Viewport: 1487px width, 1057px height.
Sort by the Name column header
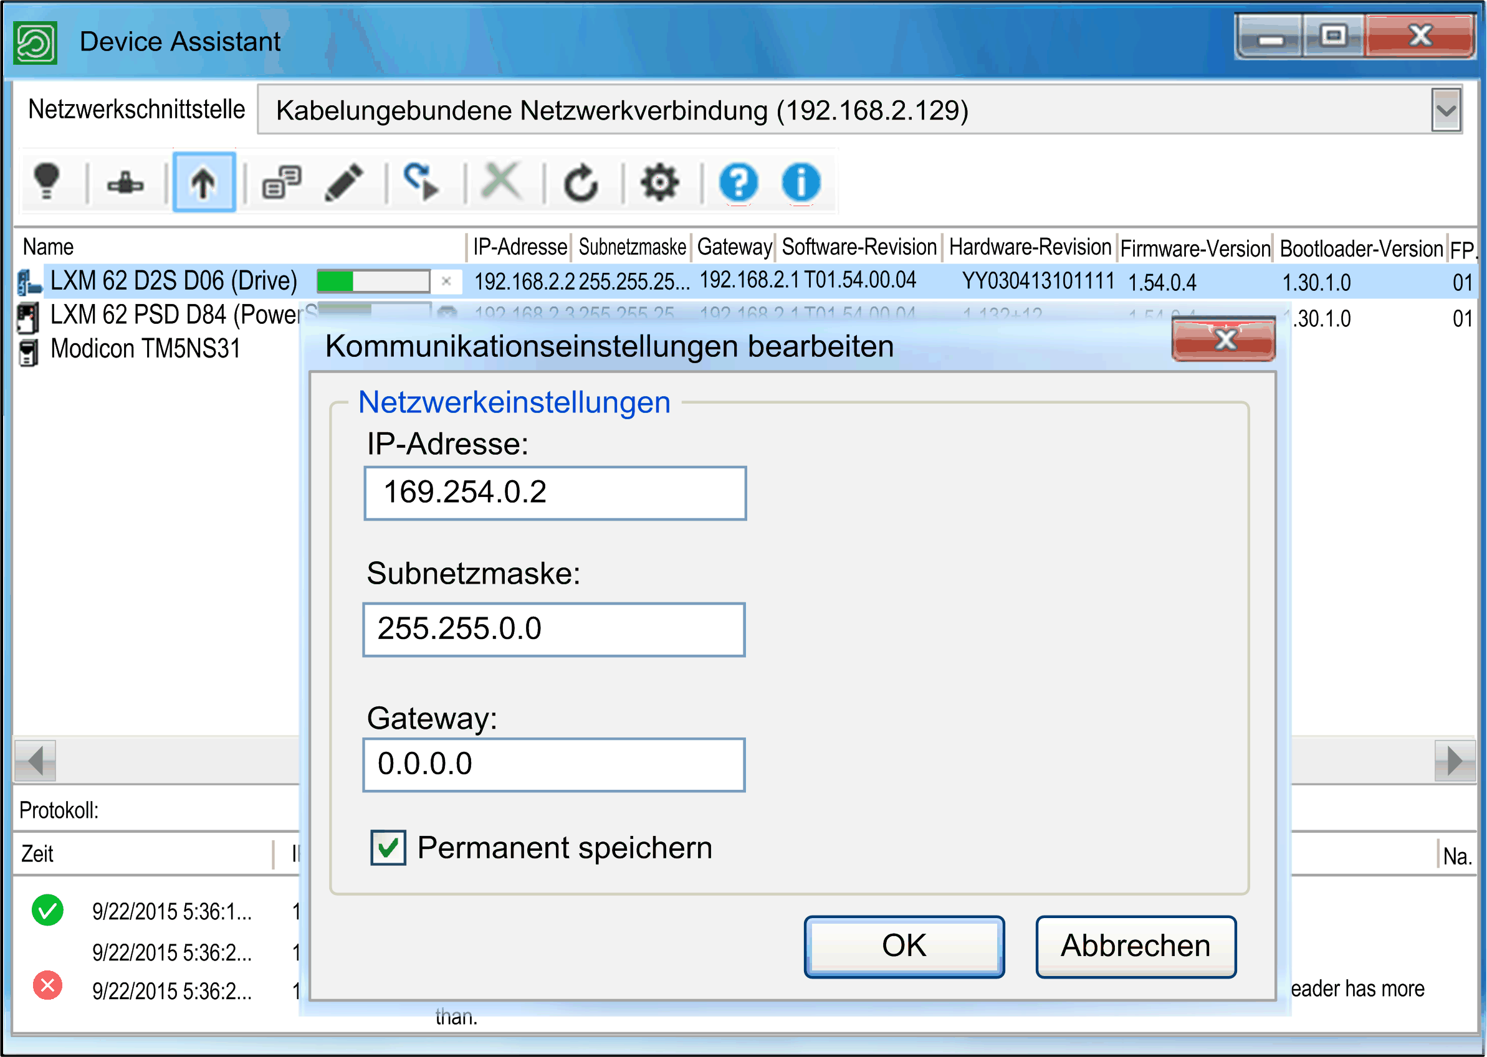[48, 247]
